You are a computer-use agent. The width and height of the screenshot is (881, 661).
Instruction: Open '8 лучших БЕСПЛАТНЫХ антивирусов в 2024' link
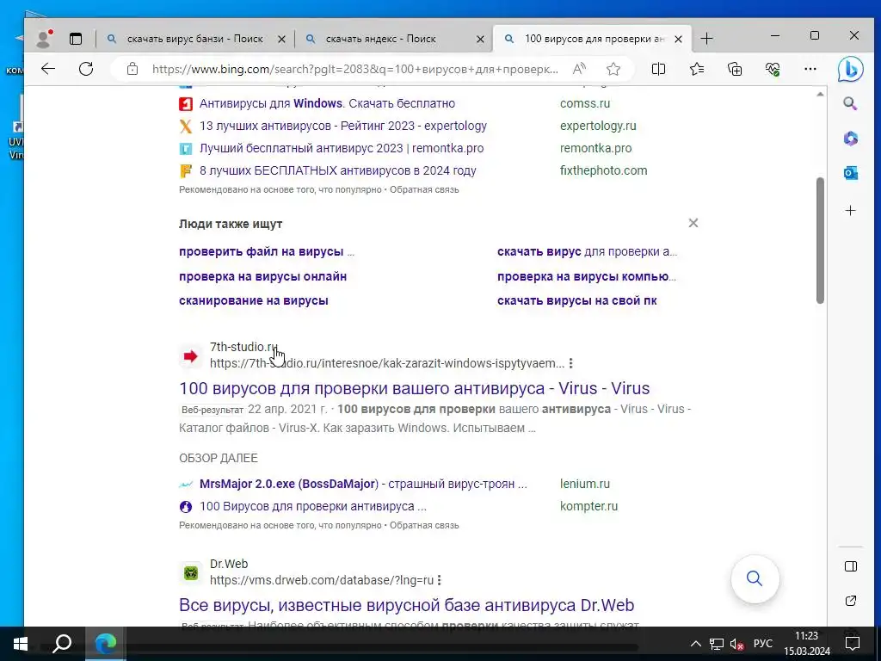point(337,170)
